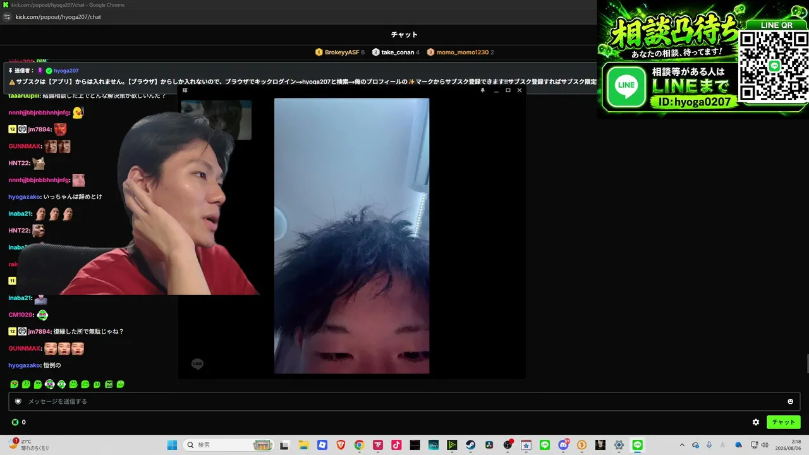Pin the video call window
Image resolution: width=809 pixels, height=455 pixels.
482,90
